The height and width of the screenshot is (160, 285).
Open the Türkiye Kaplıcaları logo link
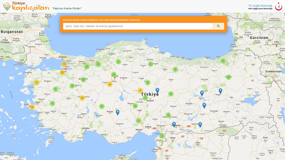pyautogui.click(x=26, y=7)
